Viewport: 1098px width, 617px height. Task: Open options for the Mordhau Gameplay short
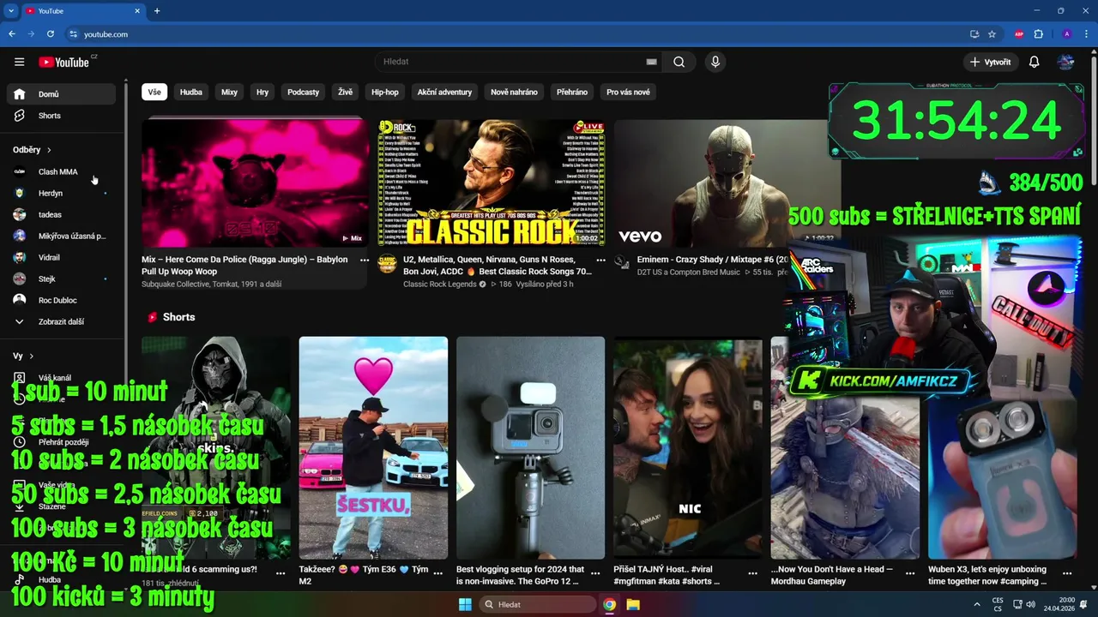(910, 573)
